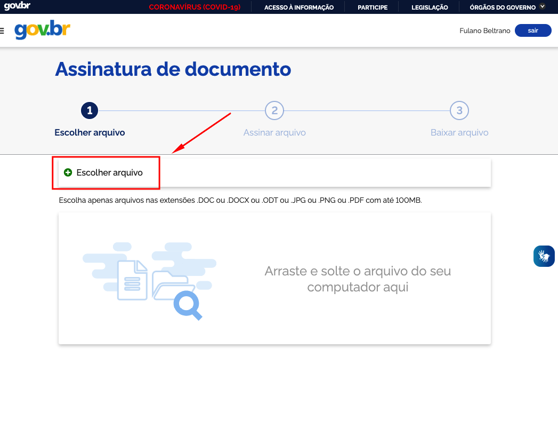Viewport: 558px width, 443px height.
Task: Click the drag and drop file area
Action: (x=274, y=278)
